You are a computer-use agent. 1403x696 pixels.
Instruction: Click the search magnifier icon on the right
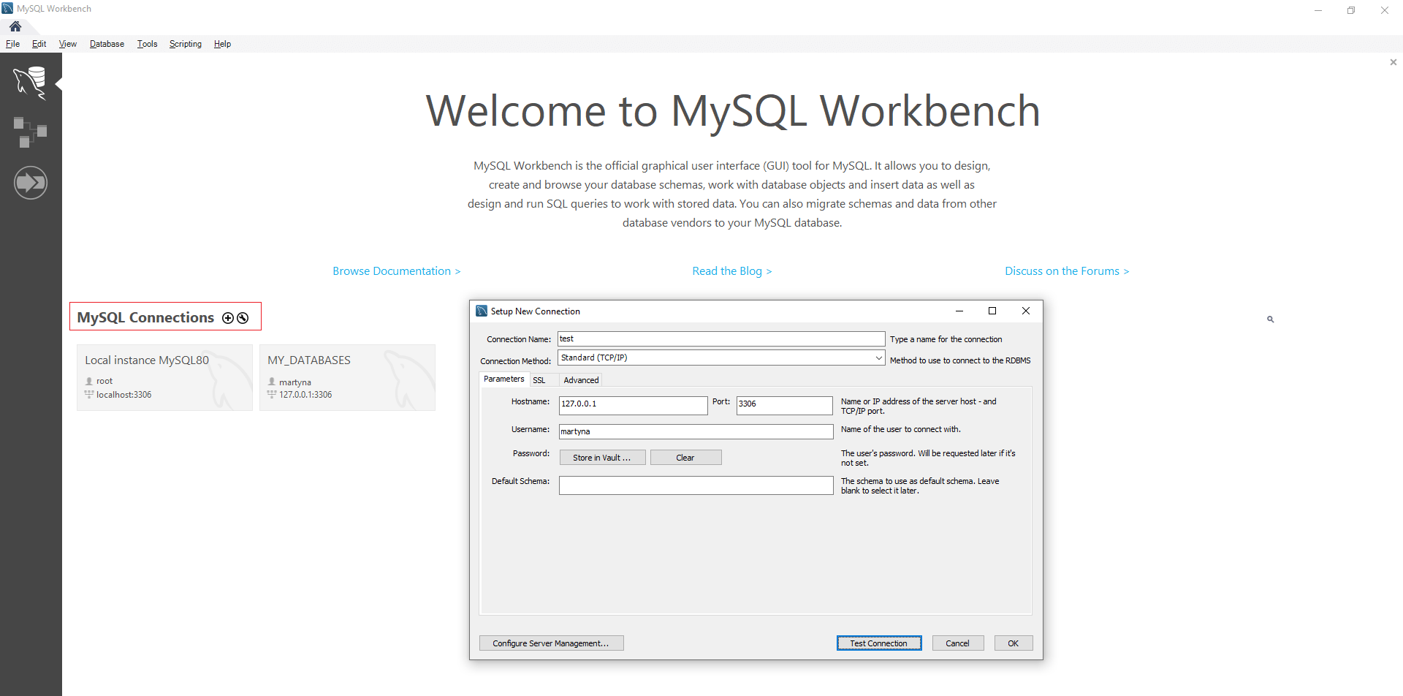[1271, 319]
